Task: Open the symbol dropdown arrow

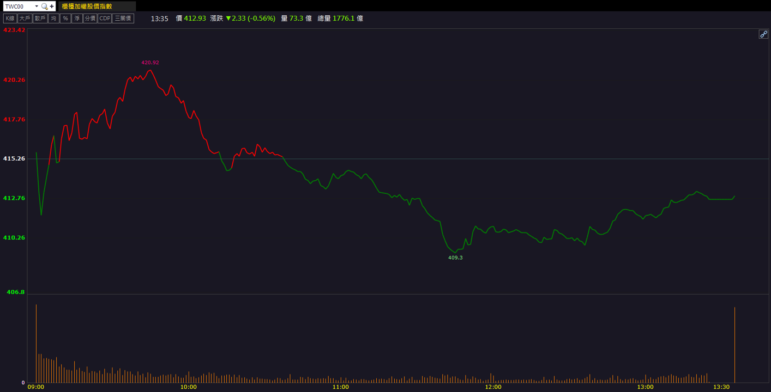Action: [37, 7]
